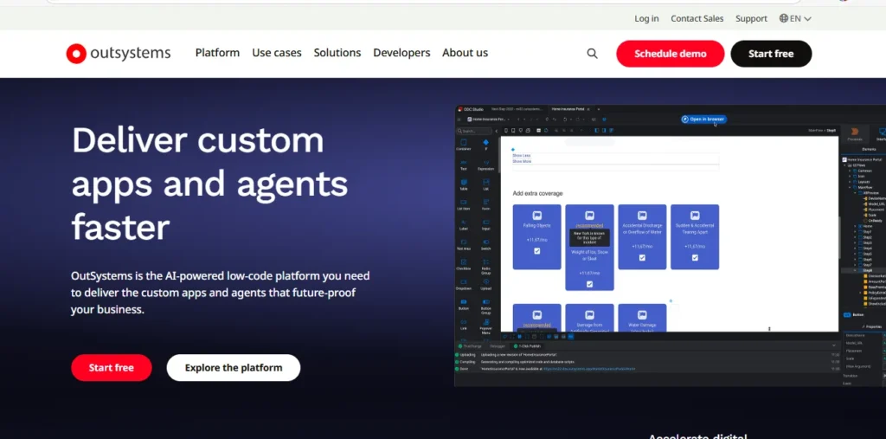
Task: Pick the Expression widget icon in ODC Studio preview
Action: [x=485, y=163]
